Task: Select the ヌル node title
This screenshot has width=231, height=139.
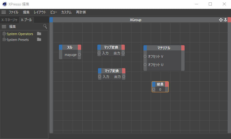Action: (x=70, y=47)
